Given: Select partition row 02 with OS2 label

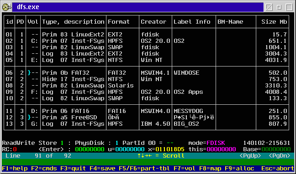Looking at the screenshot, I should (146, 41).
